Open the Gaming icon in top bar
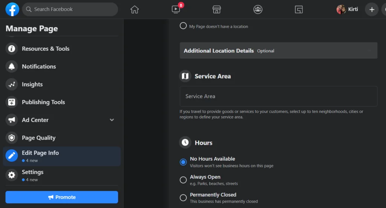Image resolution: width=386 pixels, height=208 pixels. click(299, 10)
